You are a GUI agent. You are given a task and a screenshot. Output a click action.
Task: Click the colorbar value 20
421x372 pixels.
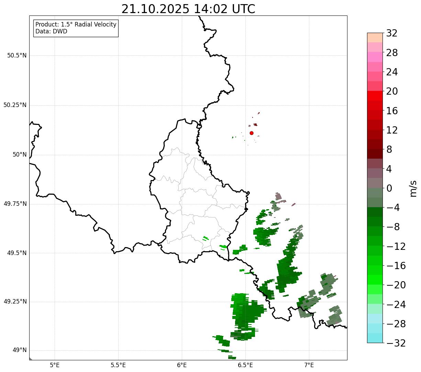click(x=392, y=91)
